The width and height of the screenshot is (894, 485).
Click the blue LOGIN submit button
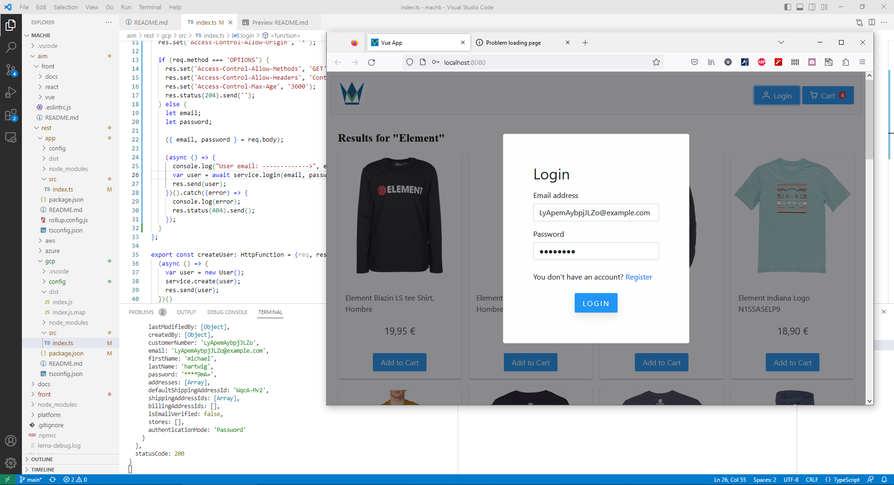(x=596, y=303)
